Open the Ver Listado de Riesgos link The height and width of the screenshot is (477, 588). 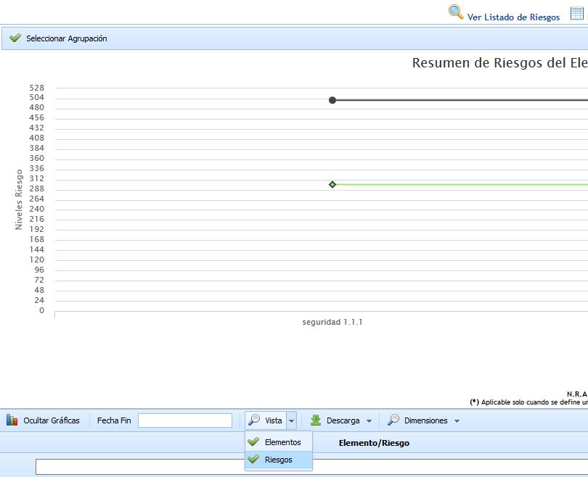(513, 17)
